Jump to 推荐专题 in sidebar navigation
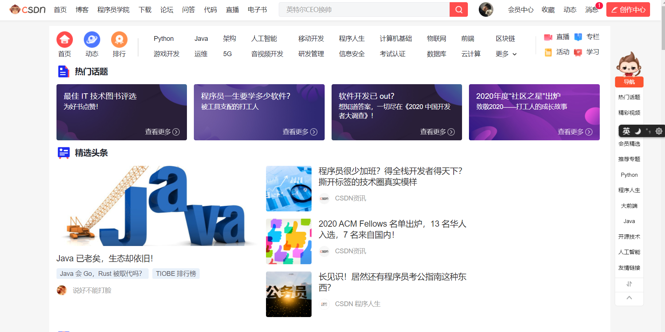The image size is (665, 332). coord(629,159)
